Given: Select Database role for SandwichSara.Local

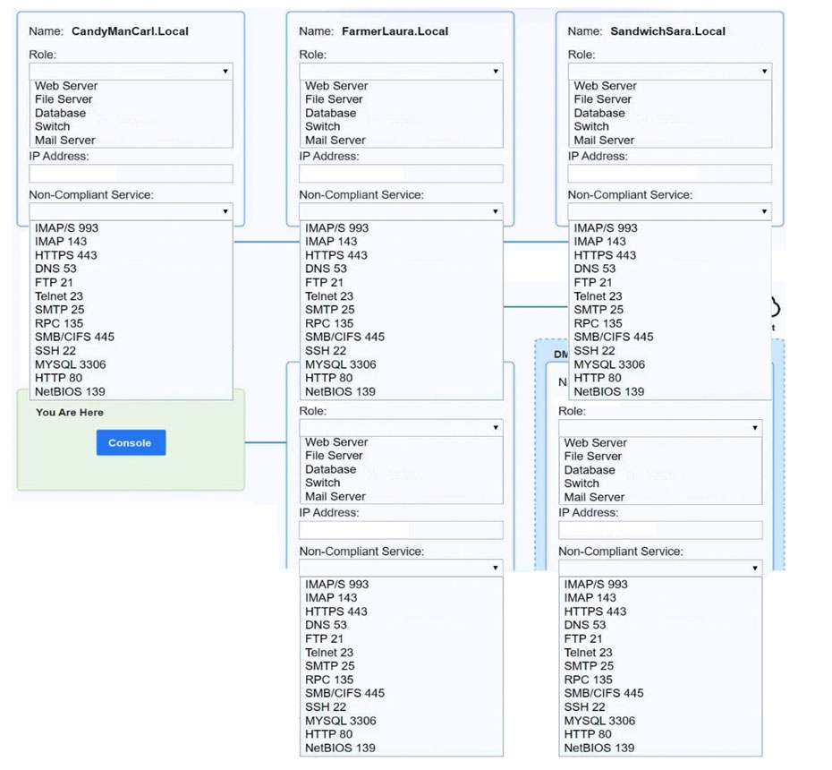Looking at the screenshot, I should pos(599,113).
